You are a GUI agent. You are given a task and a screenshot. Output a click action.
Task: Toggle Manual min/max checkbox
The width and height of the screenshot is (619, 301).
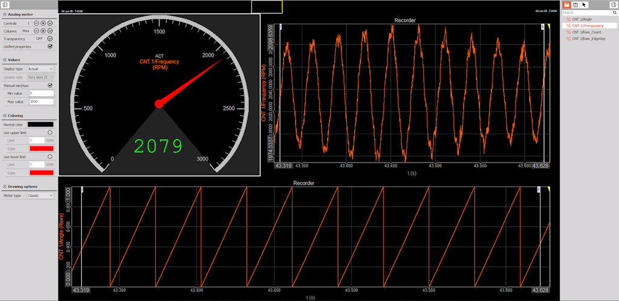coord(50,85)
